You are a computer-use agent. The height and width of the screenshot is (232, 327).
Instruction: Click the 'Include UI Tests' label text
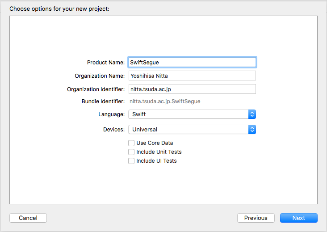coord(156,161)
